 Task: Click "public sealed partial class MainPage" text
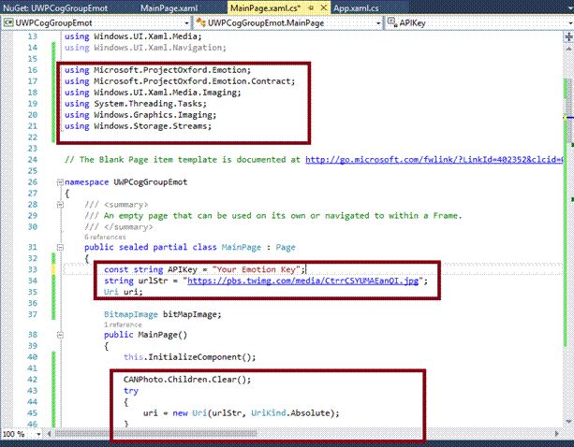click(x=173, y=248)
